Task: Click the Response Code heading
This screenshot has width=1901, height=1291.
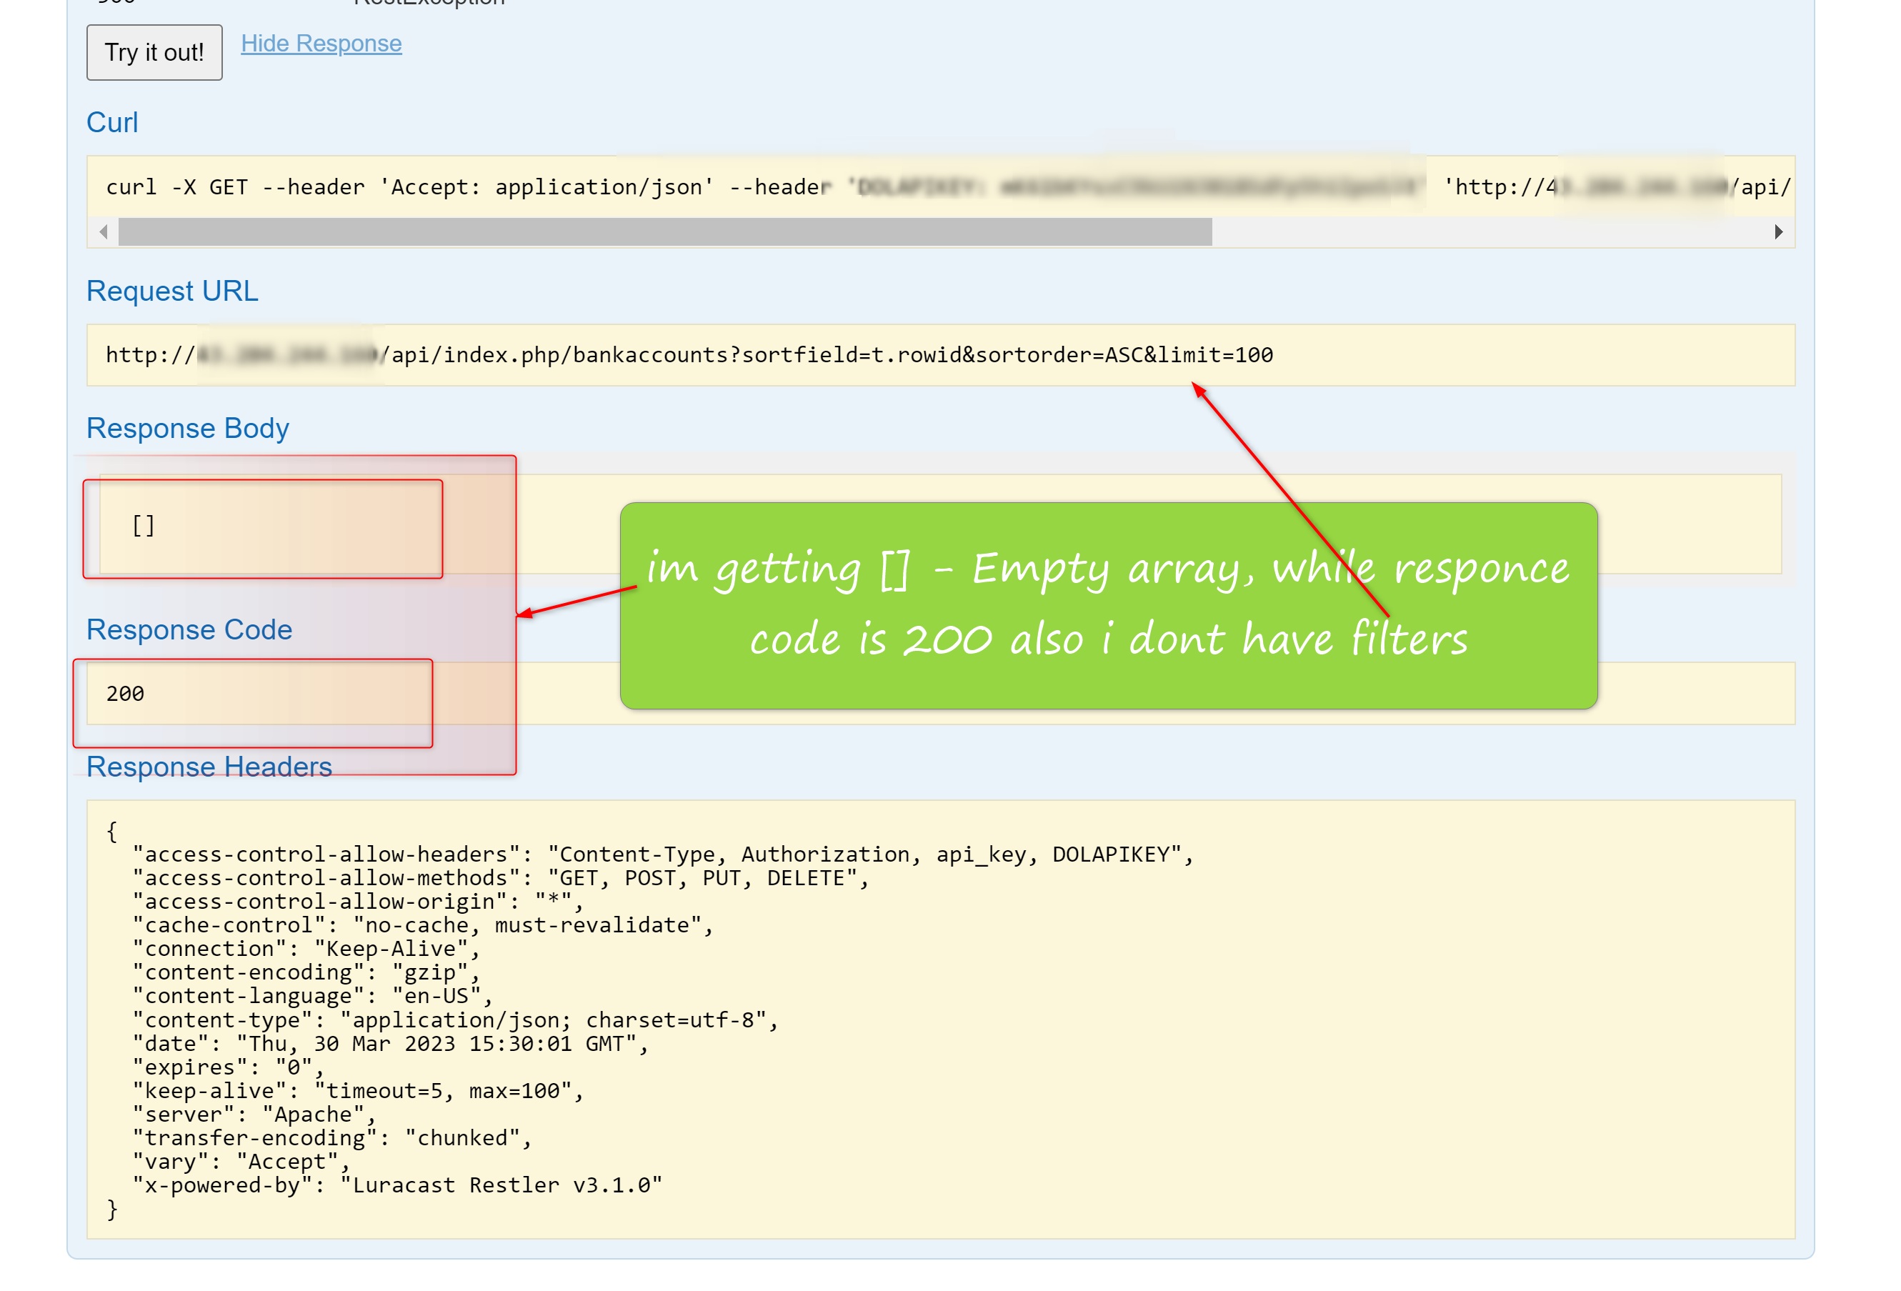Action: pos(190,630)
